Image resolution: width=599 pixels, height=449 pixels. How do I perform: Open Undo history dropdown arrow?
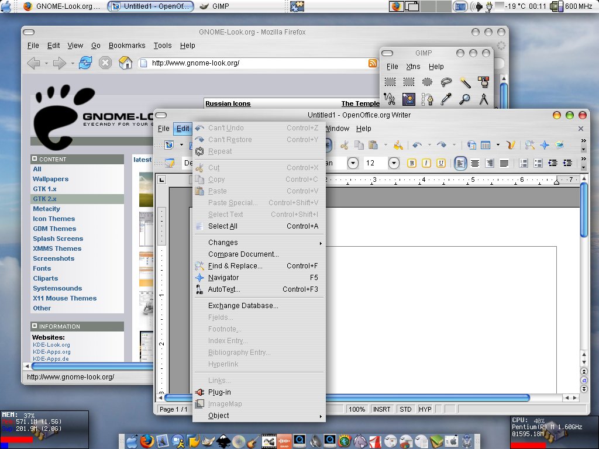point(429,145)
